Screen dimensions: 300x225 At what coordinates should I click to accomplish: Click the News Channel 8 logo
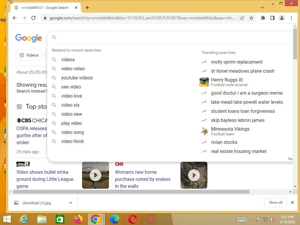click(23, 164)
